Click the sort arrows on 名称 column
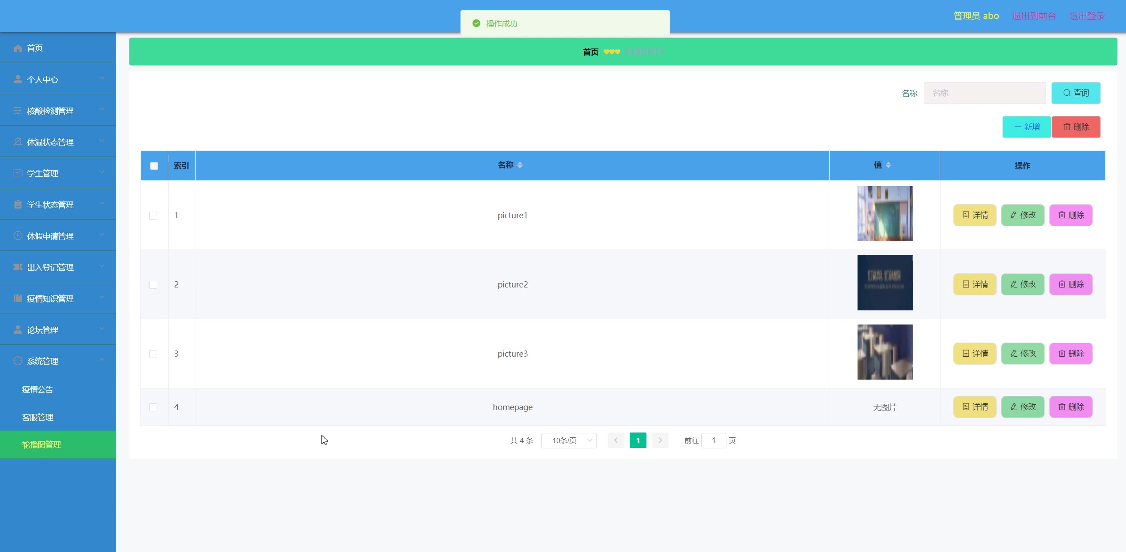 tap(520, 165)
